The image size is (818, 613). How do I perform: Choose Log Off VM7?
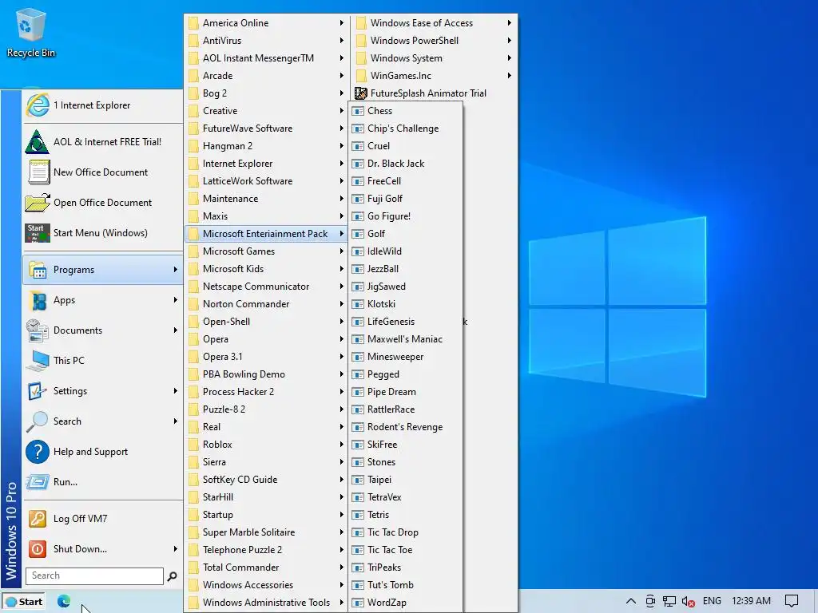(102, 519)
